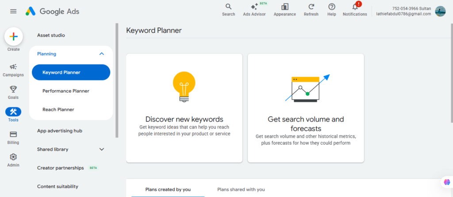Screen dimensions: 453x197
Task: Open the Help menu
Action: pos(332,10)
